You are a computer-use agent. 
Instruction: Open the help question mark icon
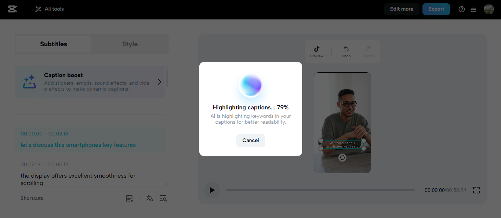pyautogui.click(x=461, y=9)
